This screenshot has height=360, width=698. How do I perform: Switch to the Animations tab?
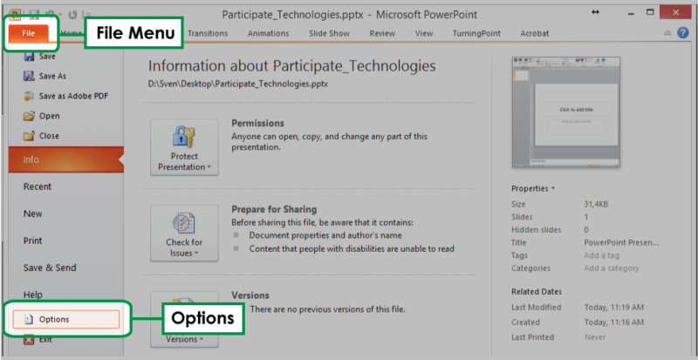click(269, 33)
